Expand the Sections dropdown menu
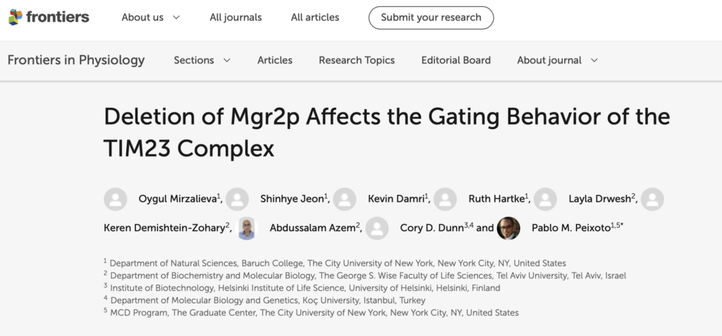 [x=202, y=60]
